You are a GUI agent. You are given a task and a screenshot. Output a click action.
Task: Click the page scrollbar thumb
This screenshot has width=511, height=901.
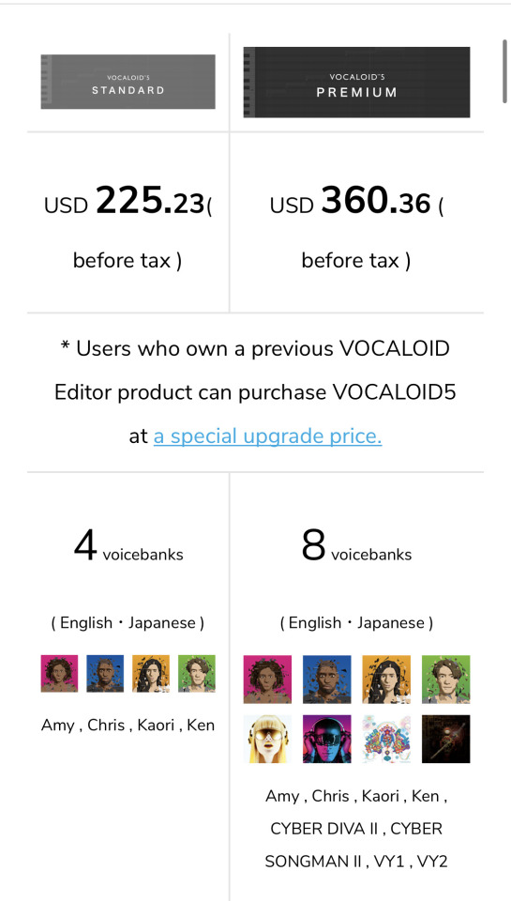coord(504,71)
